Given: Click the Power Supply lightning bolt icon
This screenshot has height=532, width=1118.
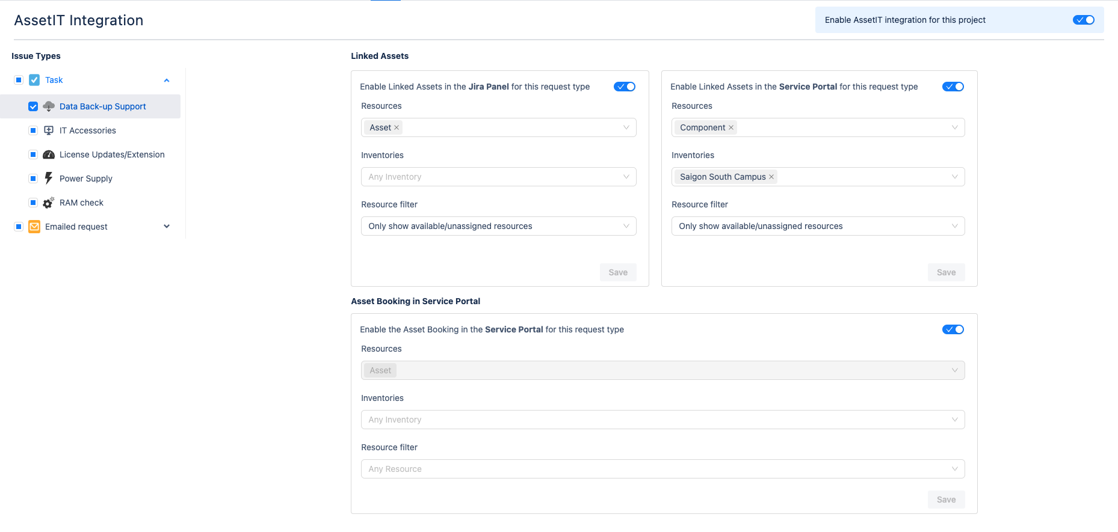Looking at the screenshot, I should coord(49,179).
